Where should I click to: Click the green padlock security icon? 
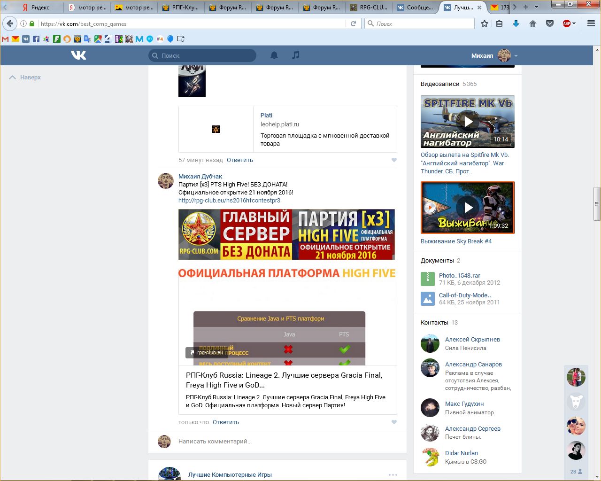(x=32, y=23)
